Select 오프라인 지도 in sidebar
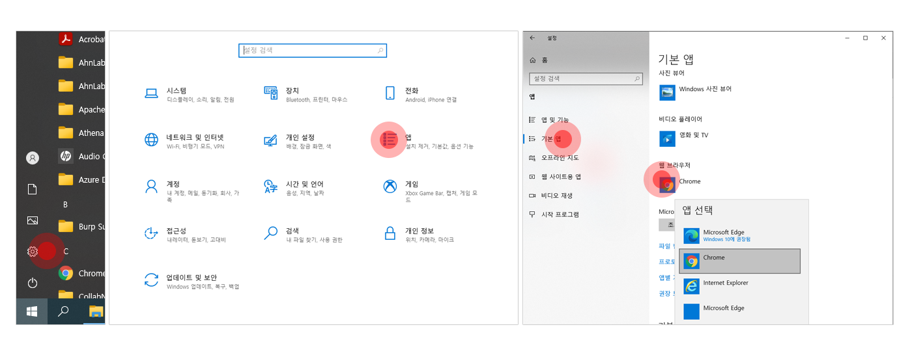Screen dimensions: 912x353 [554, 157]
